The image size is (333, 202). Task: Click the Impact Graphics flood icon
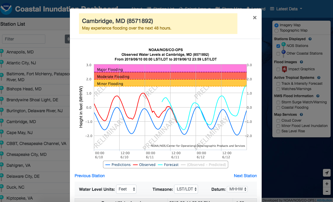pos(284,69)
